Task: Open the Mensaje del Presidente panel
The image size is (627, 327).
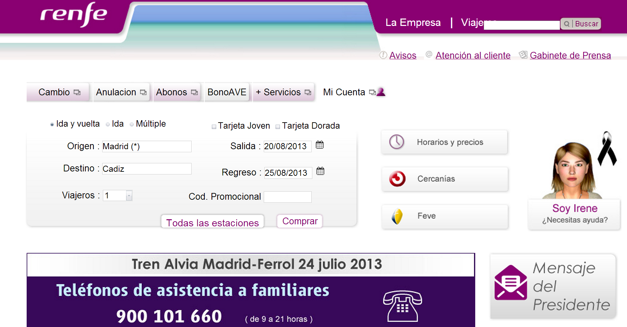Action: point(553,286)
